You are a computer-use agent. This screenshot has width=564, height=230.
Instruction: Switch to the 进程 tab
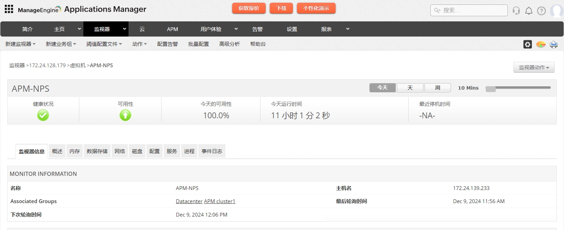pos(189,151)
